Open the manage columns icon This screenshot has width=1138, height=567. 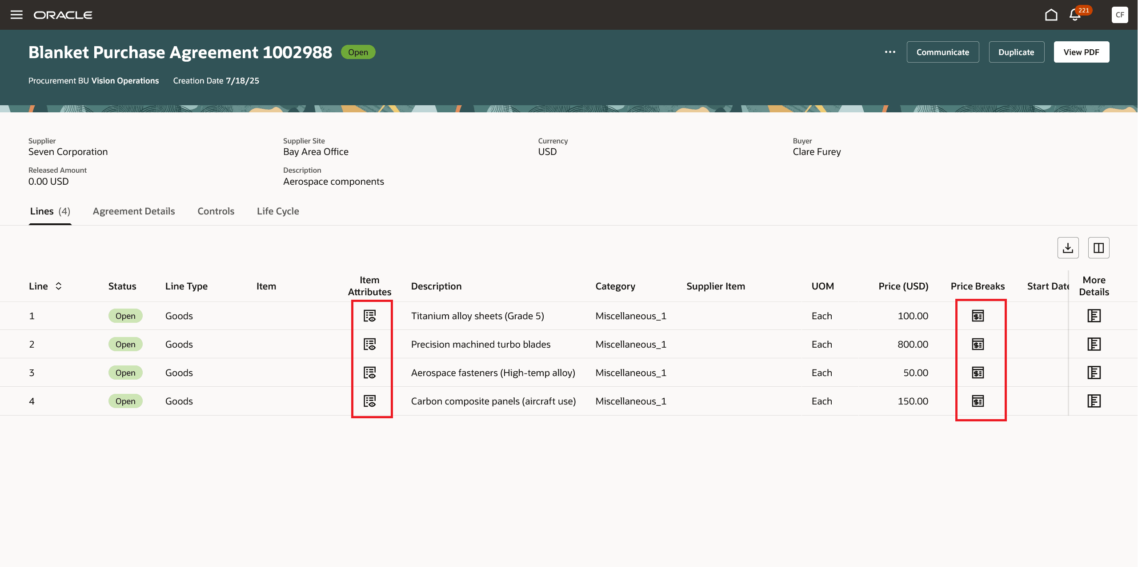pyautogui.click(x=1098, y=248)
